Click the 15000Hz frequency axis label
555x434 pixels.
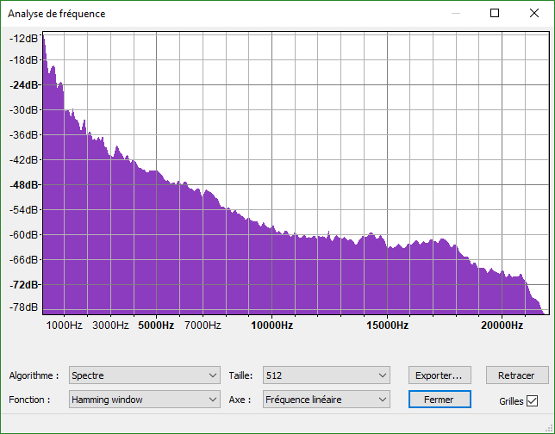387,325
